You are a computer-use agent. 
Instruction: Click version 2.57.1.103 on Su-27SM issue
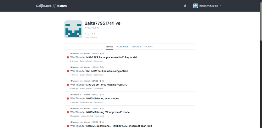95,67
